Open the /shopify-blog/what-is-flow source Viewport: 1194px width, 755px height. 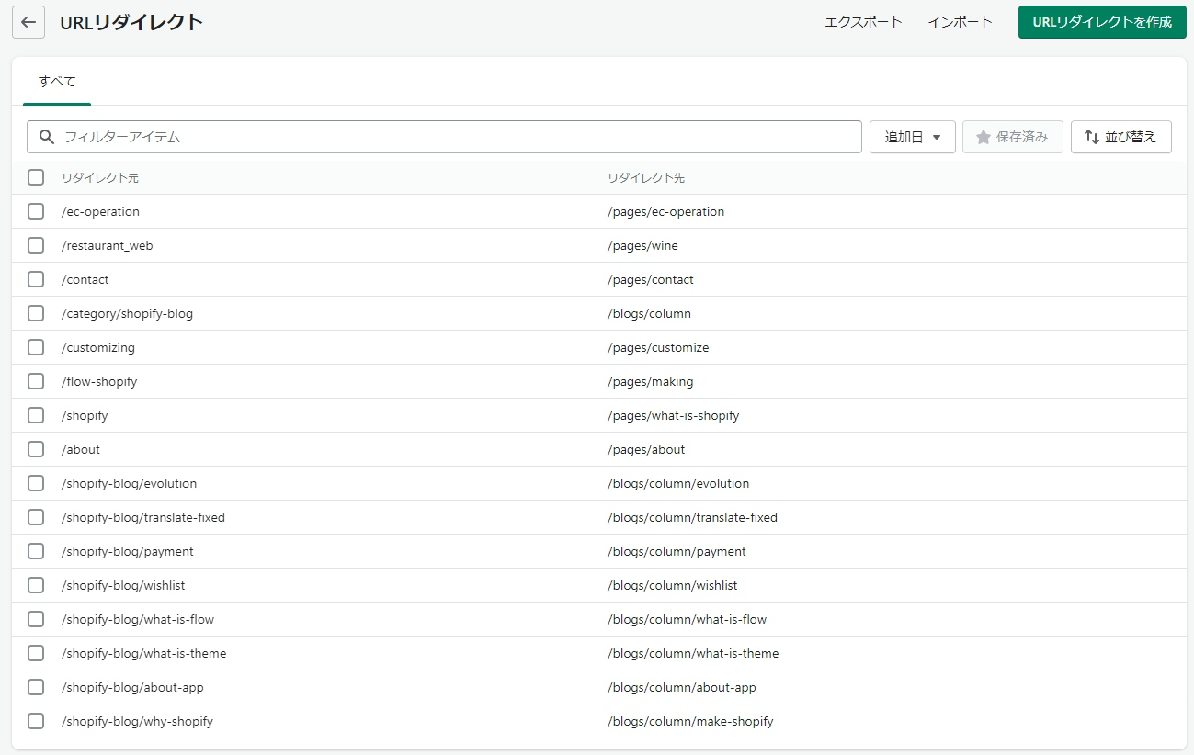(138, 619)
